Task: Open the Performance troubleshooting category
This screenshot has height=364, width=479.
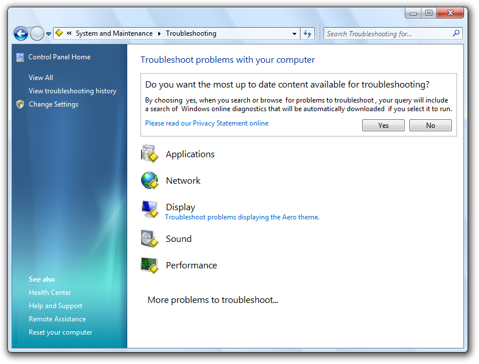Action: pos(191,266)
